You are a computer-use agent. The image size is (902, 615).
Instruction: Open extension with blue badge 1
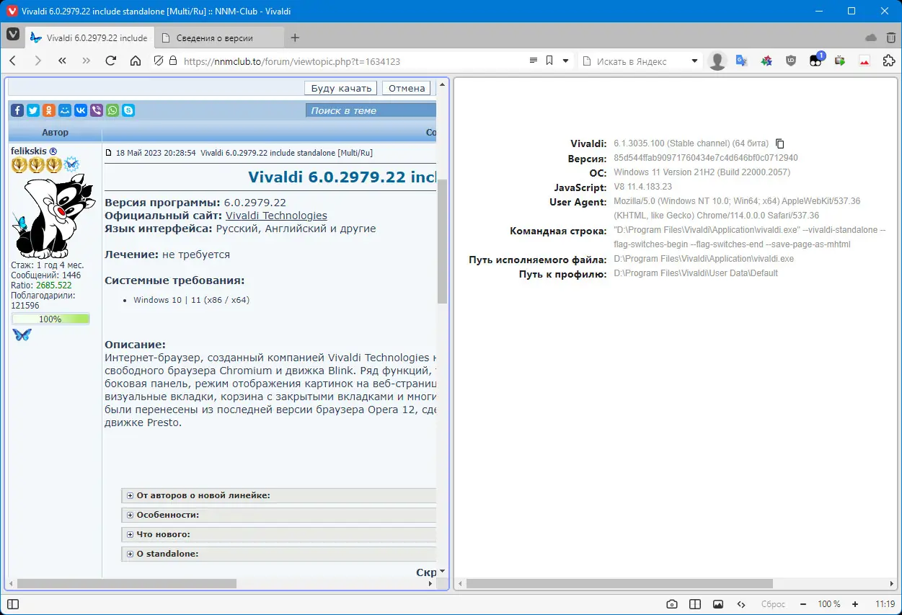pos(815,61)
